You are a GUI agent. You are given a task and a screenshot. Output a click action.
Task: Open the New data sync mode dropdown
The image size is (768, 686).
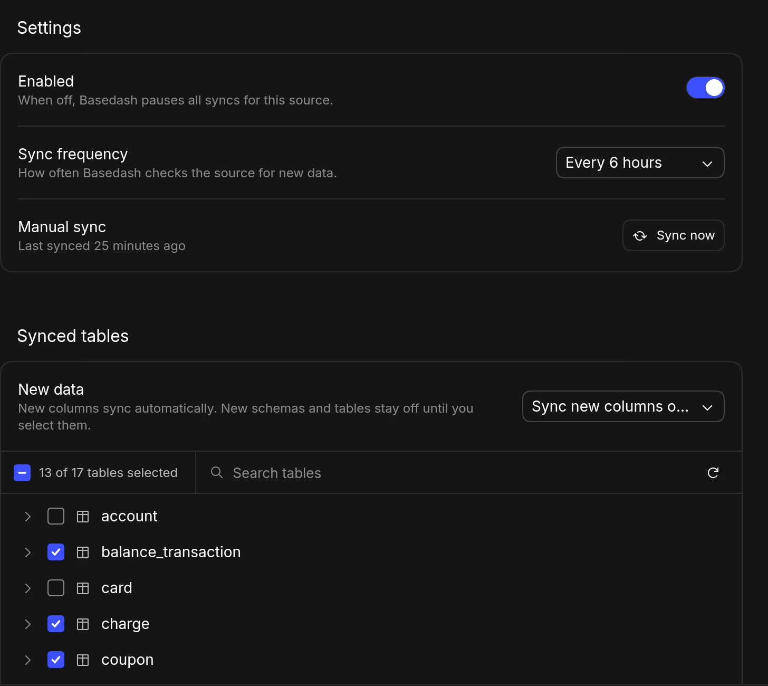pos(623,406)
